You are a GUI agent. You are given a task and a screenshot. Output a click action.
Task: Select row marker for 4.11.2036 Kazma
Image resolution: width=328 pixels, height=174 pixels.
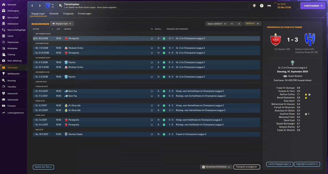point(34,62)
